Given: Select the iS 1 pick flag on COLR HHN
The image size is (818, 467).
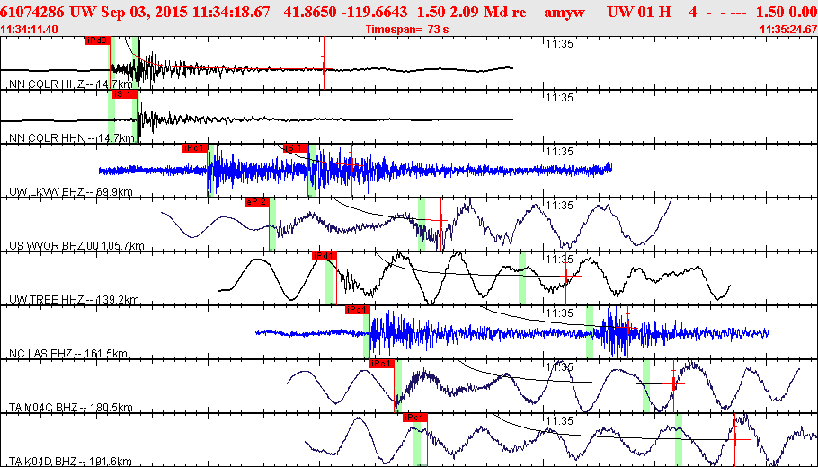Looking at the screenshot, I should tap(125, 94).
